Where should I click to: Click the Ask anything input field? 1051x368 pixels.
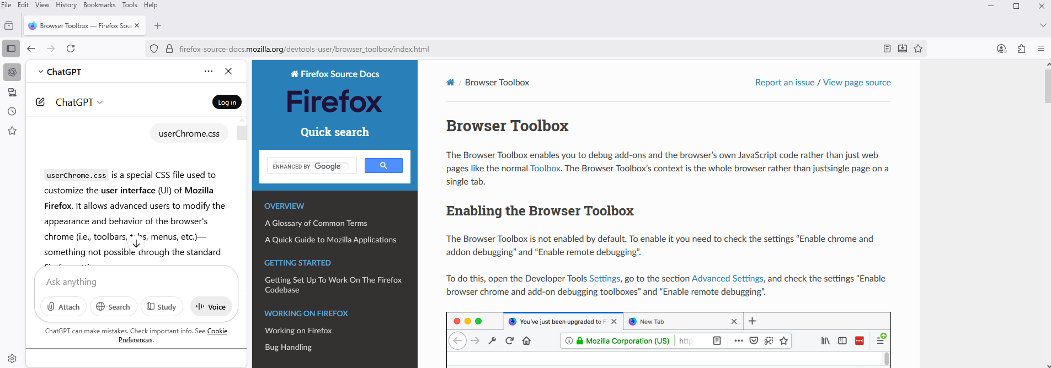(136, 282)
